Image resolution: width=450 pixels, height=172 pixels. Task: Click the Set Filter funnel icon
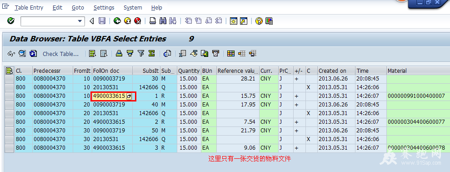pyautogui.click(x=140, y=53)
